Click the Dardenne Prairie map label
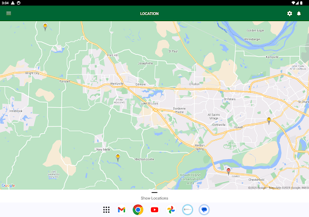Viewport: 309px width, 217px height. click(179, 110)
